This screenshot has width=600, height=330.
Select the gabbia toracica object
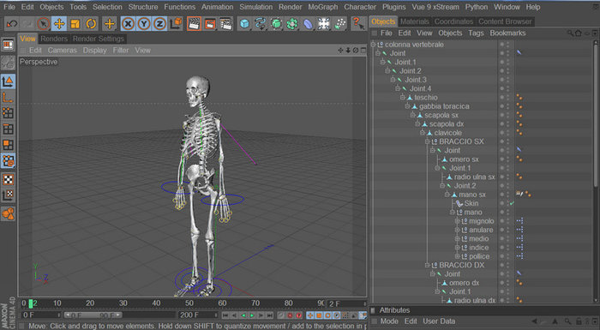tap(444, 106)
